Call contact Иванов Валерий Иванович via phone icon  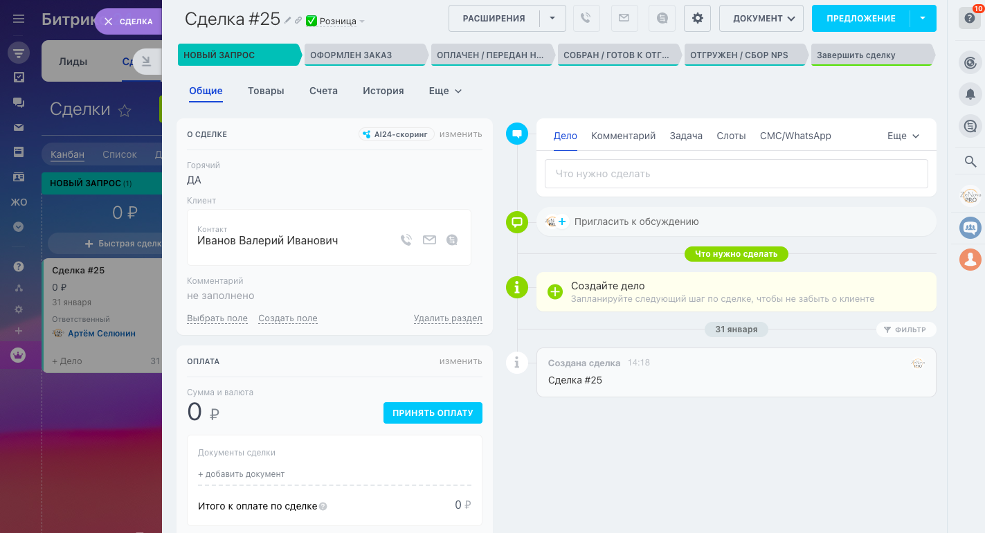click(x=406, y=240)
